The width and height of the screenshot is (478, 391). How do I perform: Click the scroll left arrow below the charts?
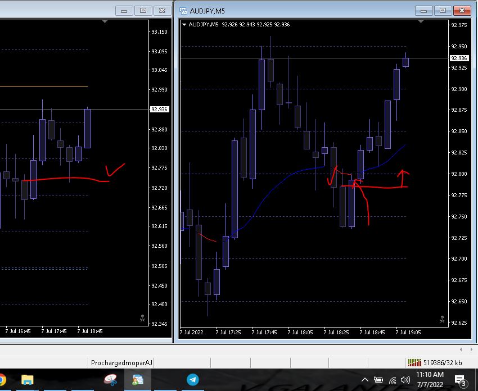pos(460,349)
